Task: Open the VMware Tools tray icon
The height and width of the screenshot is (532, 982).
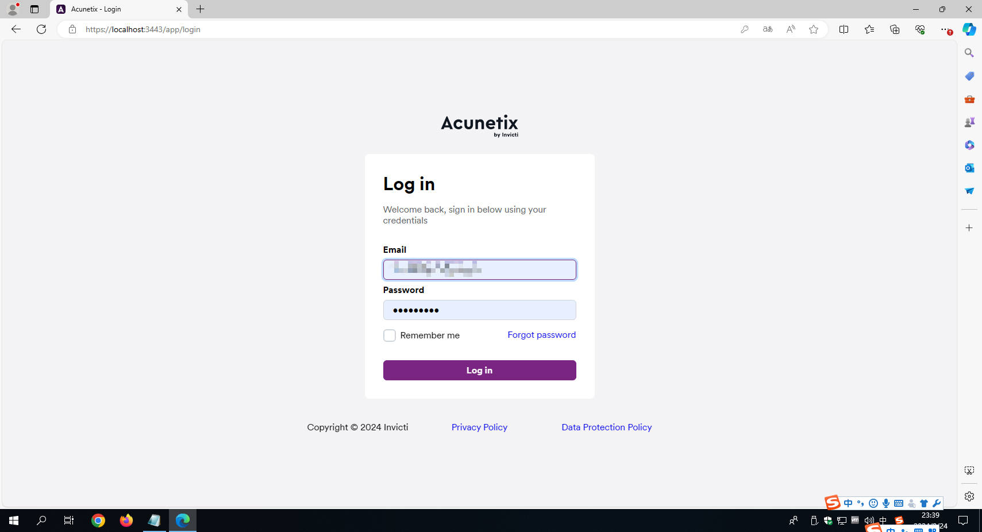Action: pyautogui.click(x=855, y=520)
